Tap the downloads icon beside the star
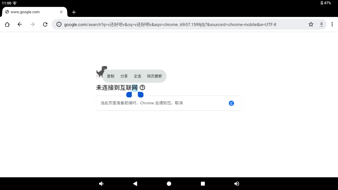338x190 pixels. [321, 24]
